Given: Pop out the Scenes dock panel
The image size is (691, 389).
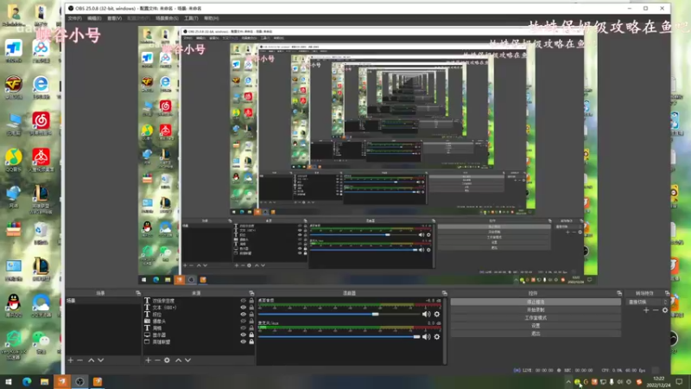Looking at the screenshot, I should click(138, 293).
